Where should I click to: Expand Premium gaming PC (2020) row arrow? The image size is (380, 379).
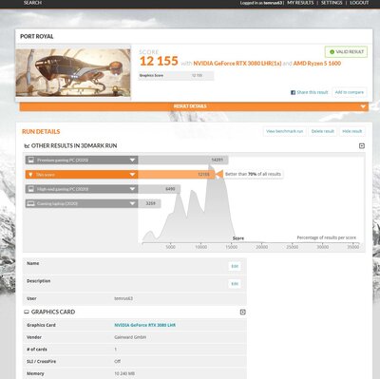click(132, 161)
